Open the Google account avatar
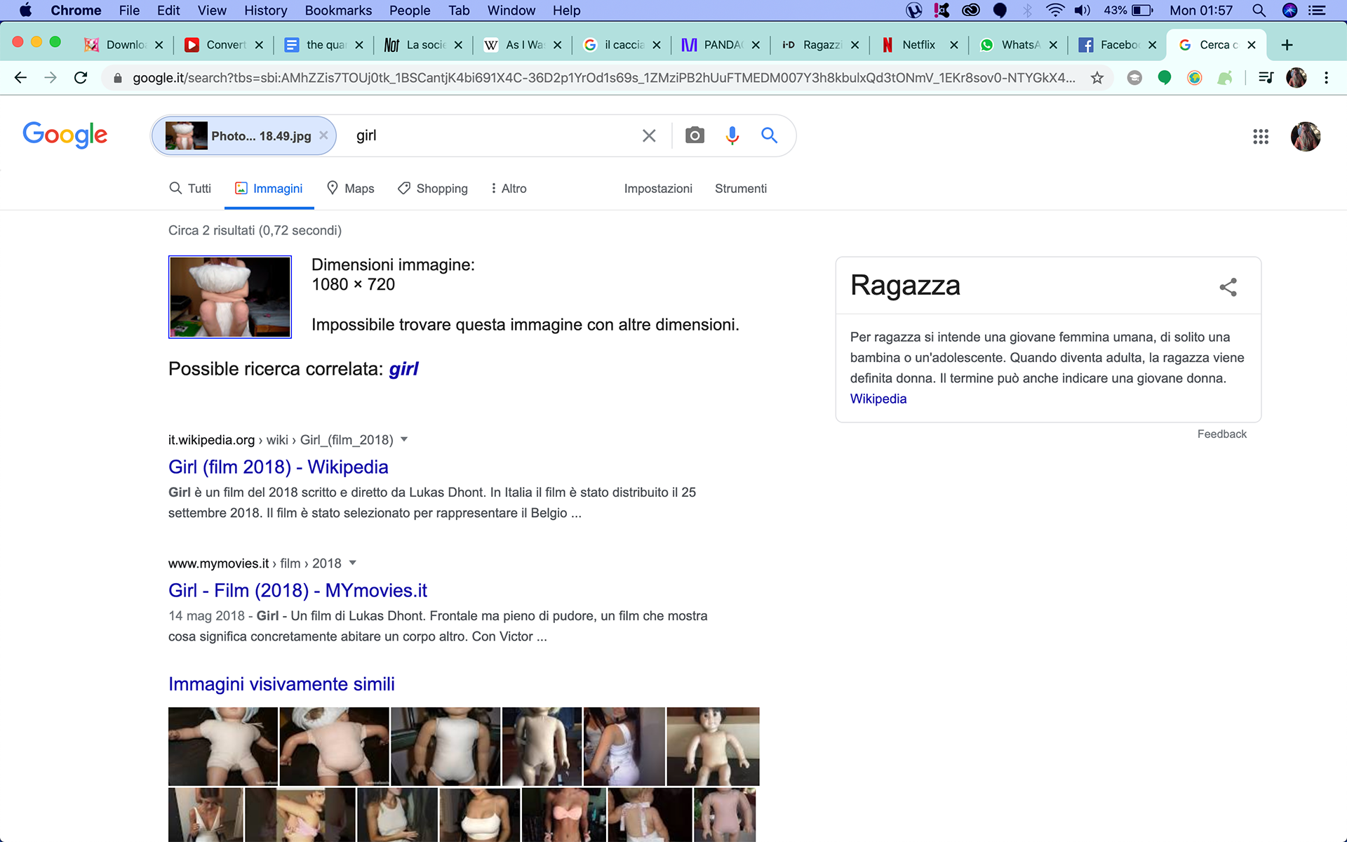The height and width of the screenshot is (842, 1347). click(x=1306, y=137)
